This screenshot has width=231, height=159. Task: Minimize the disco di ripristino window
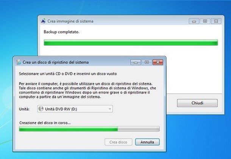136,62
